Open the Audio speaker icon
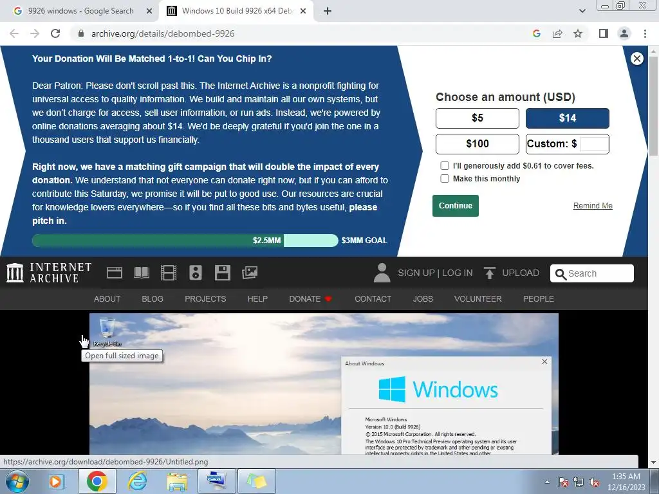The image size is (659, 494). click(196, 273)
